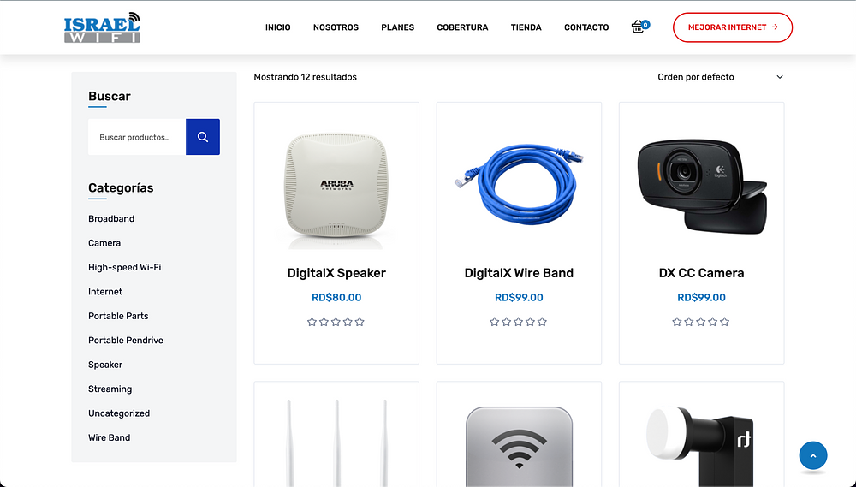View the Logitech webcam product image
Viewport: 856px width, 487px height.
tap(702, 185)
